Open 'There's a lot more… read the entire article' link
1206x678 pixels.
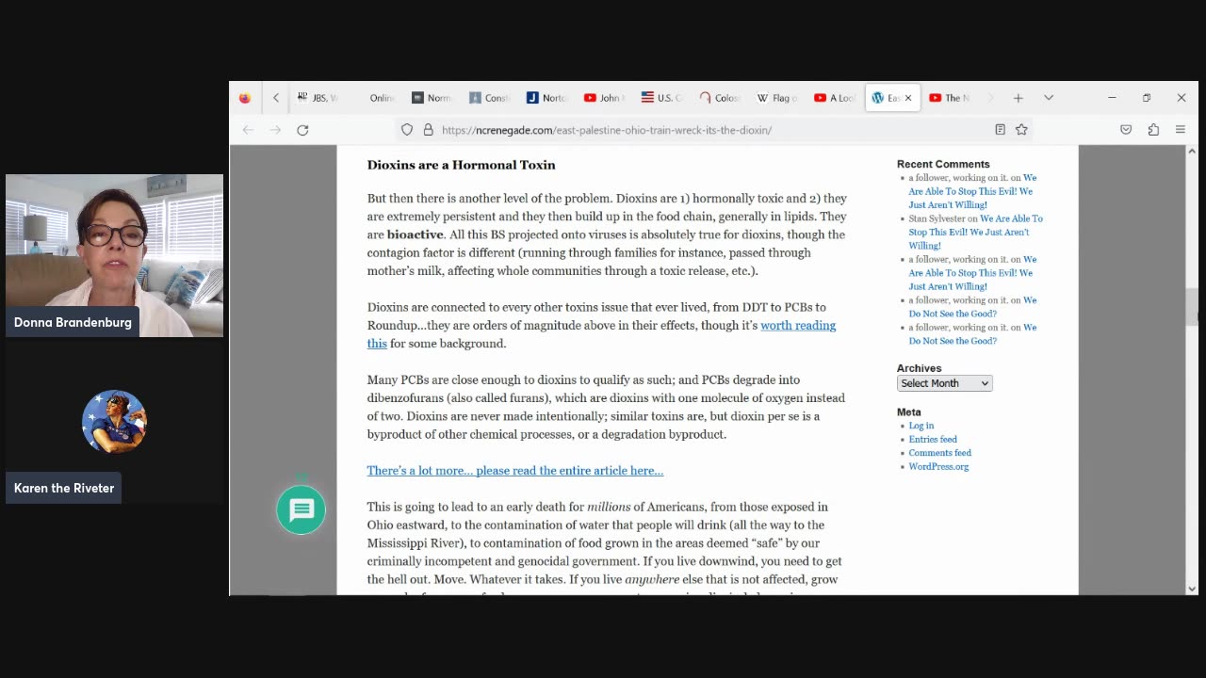point(515,471)
